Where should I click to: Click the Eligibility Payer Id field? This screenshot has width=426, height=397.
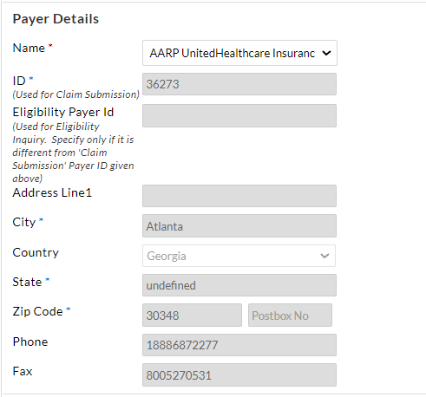click(239, 115)
